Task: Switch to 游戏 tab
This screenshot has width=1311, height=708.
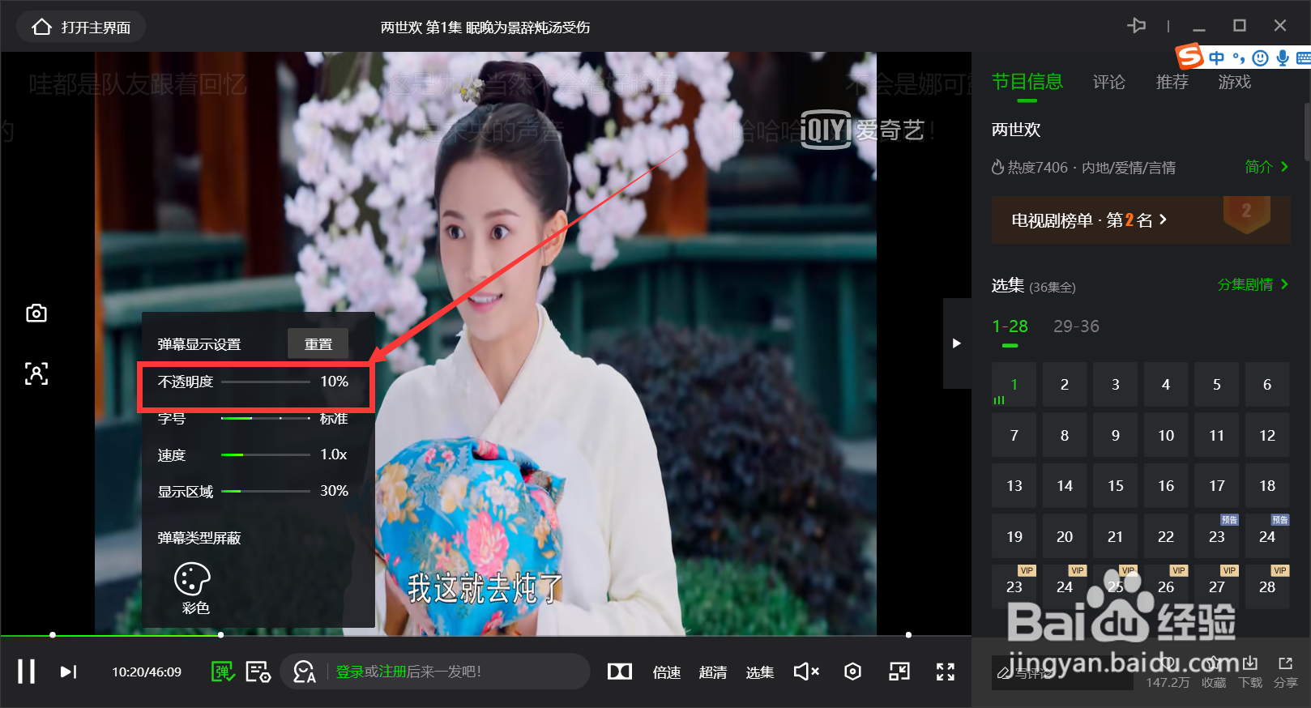Action: [x=1234, y=82]
